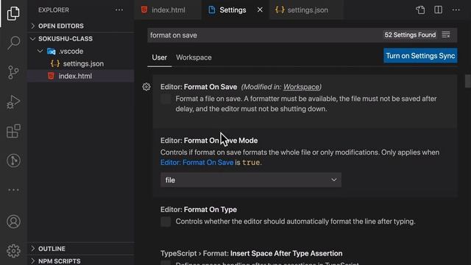Screen dimensions: 471x265
Task: Open the Manage gear in activity bar
Action: click(x=13, y=251)
